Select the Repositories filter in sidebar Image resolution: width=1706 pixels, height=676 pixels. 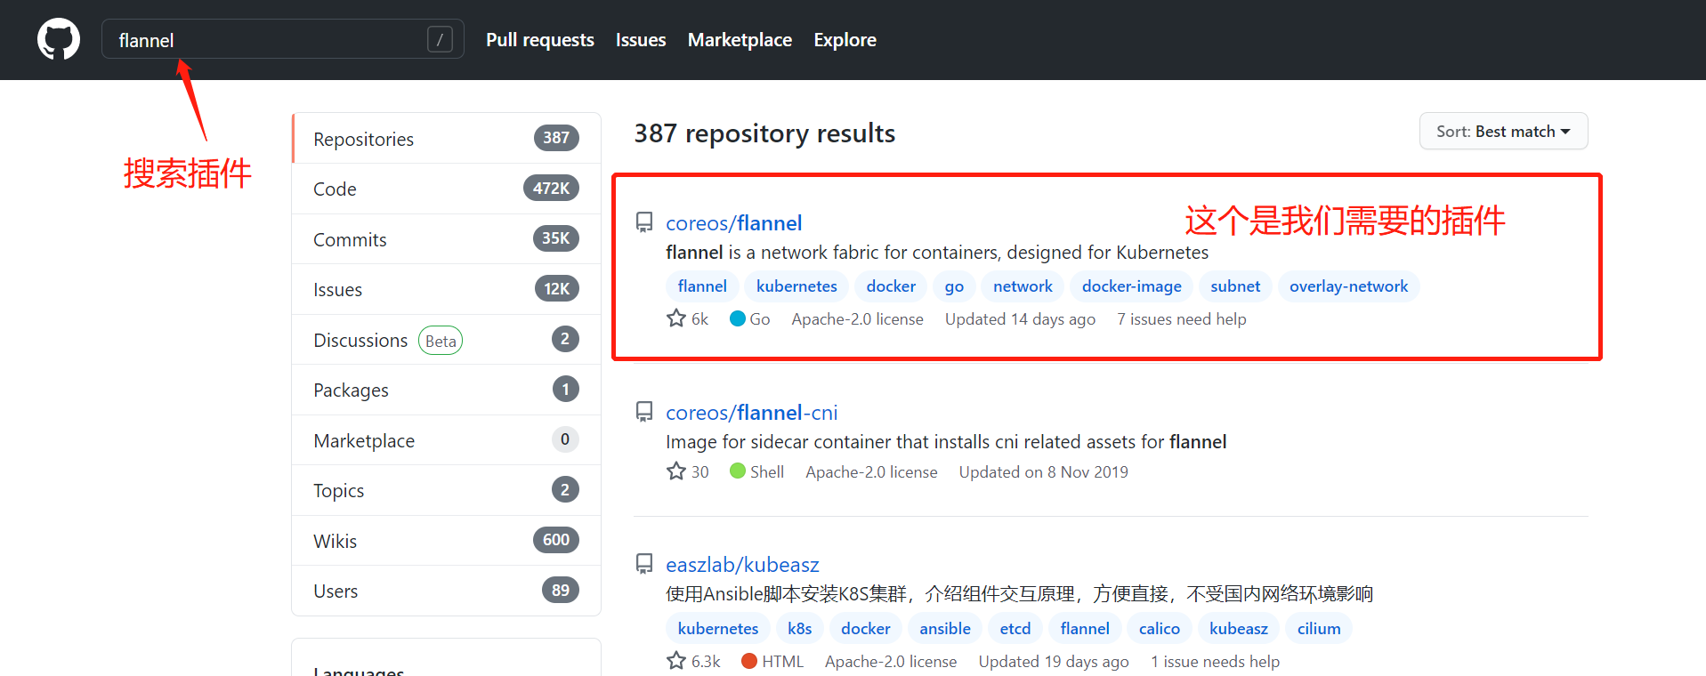pyautogui.click(x=446, y=139)
